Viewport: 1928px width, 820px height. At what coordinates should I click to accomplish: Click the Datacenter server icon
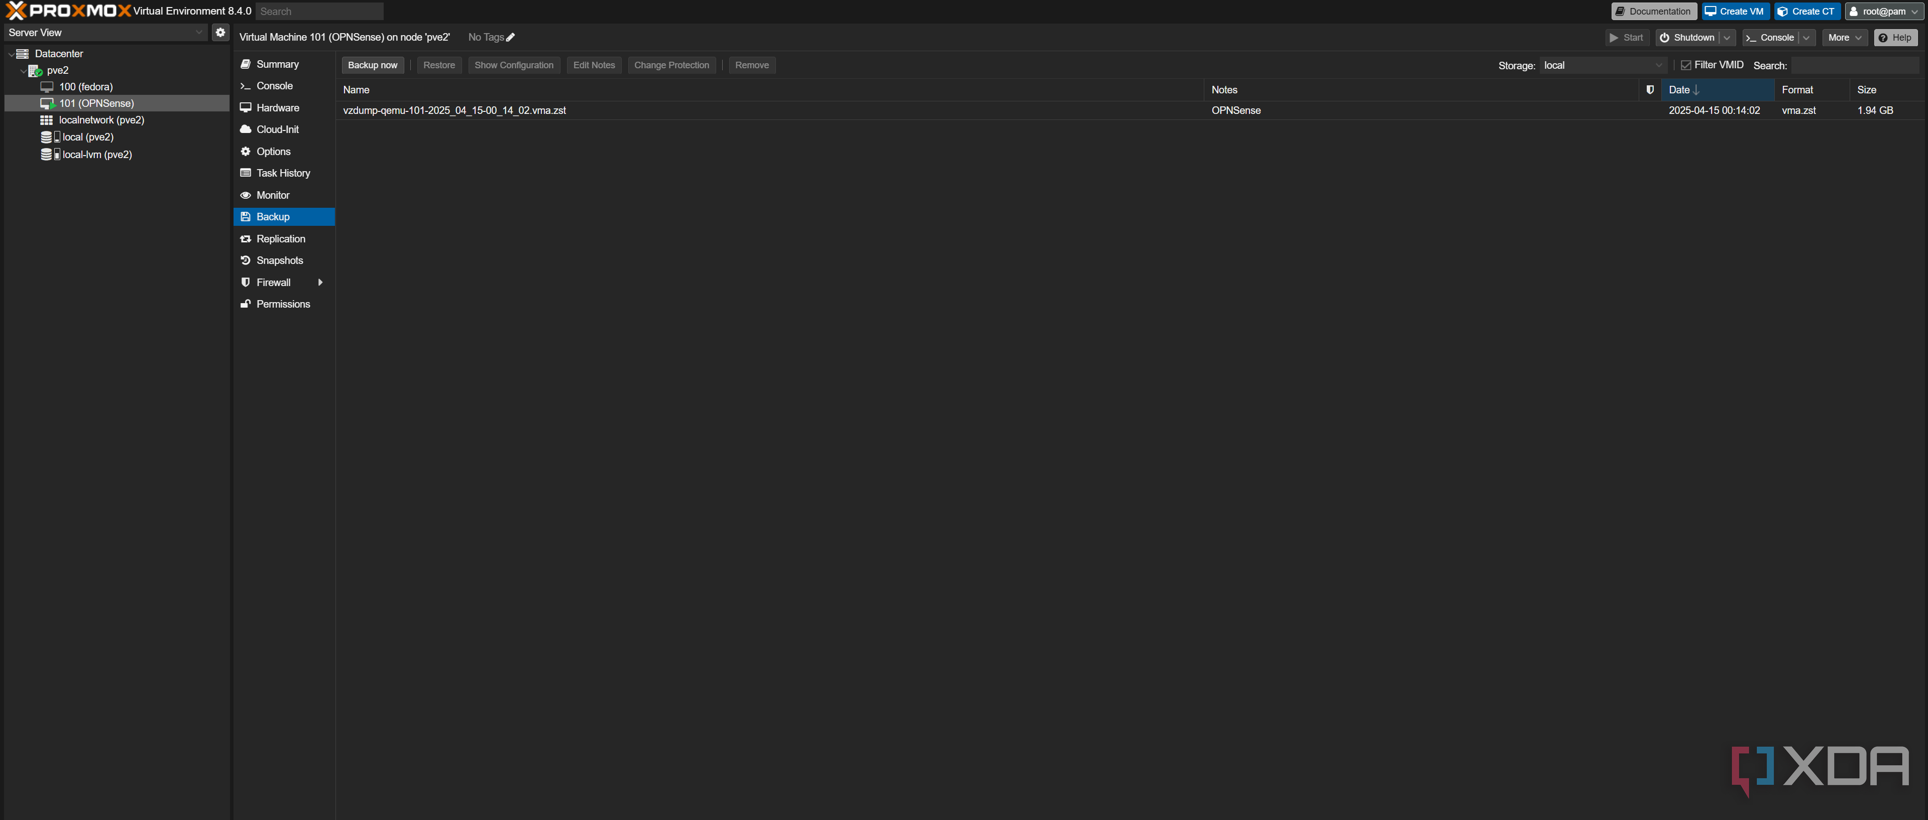pyautogui.click(x=23, y=54)
